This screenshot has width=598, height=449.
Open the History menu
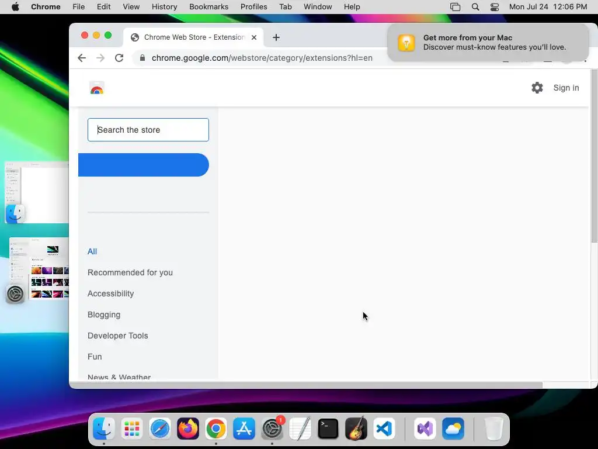[164, 7]
